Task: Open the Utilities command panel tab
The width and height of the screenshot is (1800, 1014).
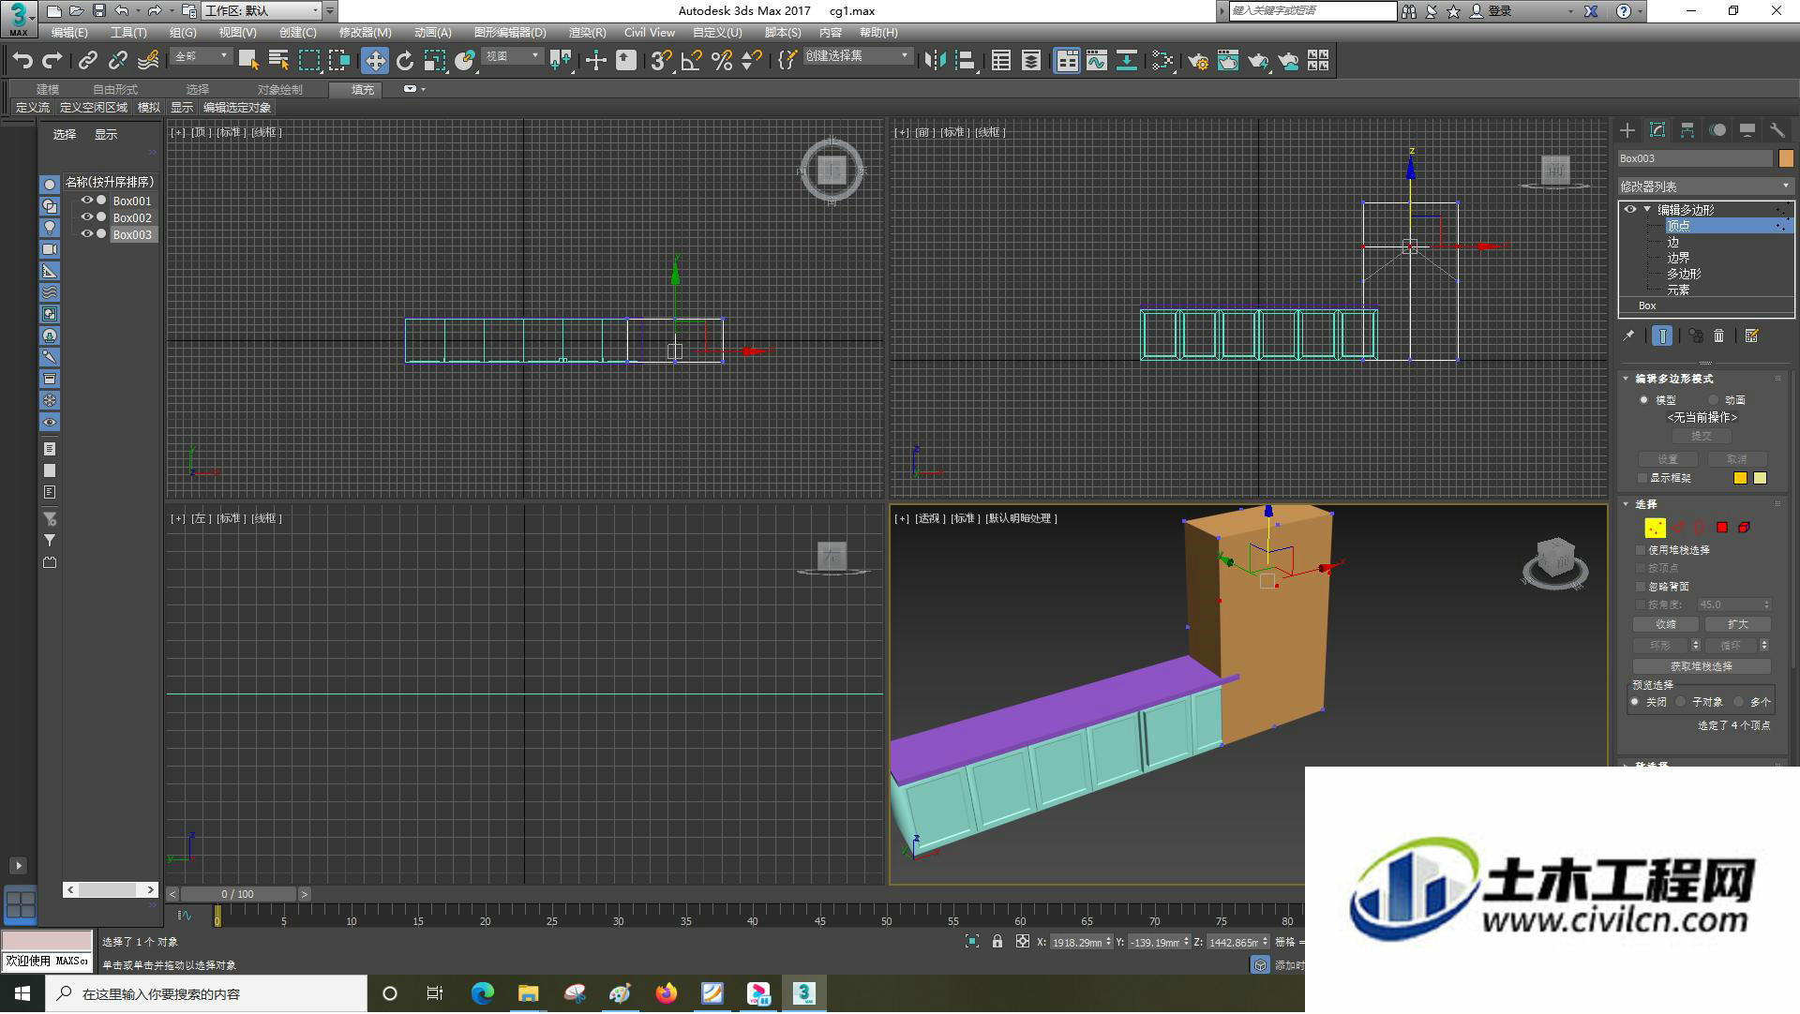Action: click(x=1777, y=131)
